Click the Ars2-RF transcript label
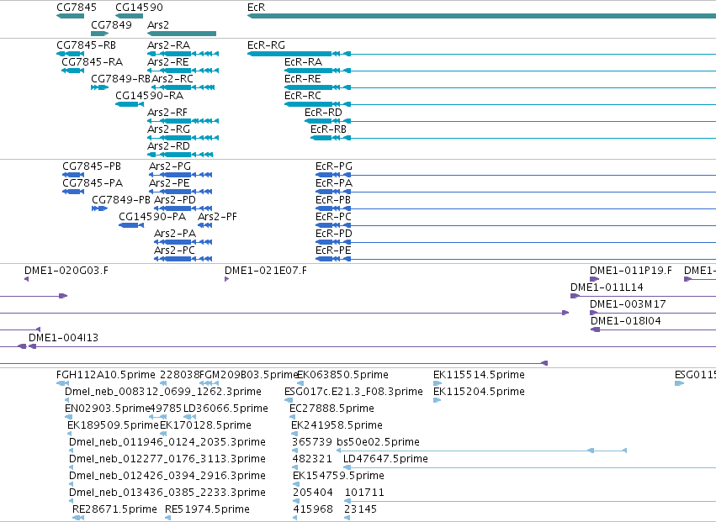Image resolution: width=716 pixels, height=522 pixels. [x=167, y=113]
